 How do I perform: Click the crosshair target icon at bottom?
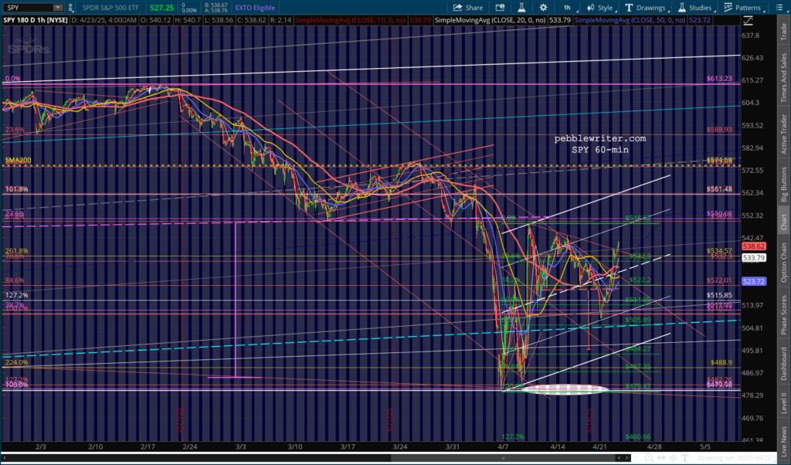(673, 458)
